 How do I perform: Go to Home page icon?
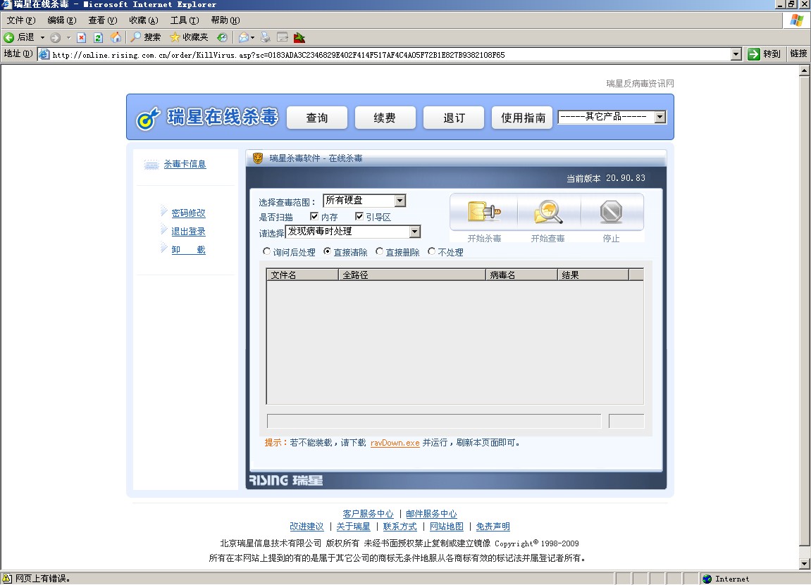(x=116, y=37)
